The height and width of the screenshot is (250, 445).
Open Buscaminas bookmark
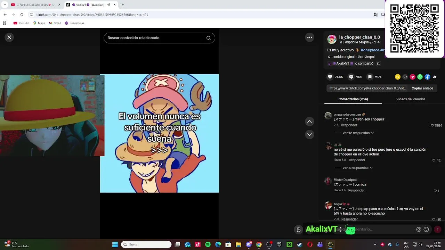pyautogui.click(x=74, y=23)
